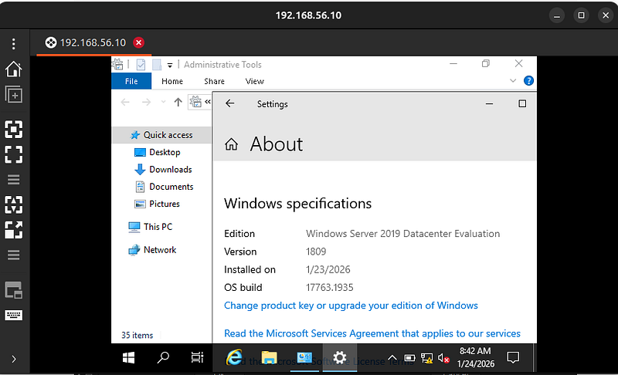Click the Installed on date 1/23/2026

pyautogui.click(x=328, y=269)
